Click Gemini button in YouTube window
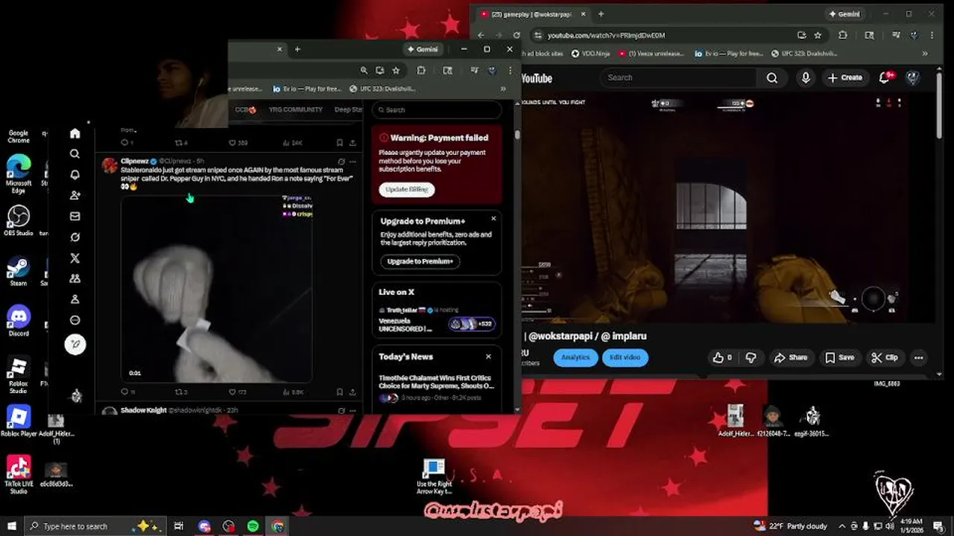The width and height of the screenshot is (954, 536). (844, 14)
